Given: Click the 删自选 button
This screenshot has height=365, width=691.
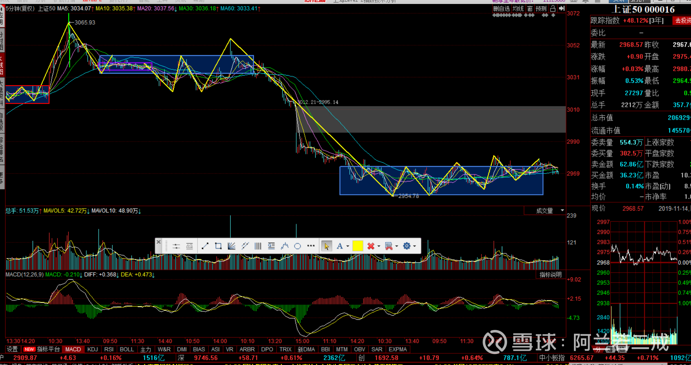Looking at the screenshot, I should point(502,8).
